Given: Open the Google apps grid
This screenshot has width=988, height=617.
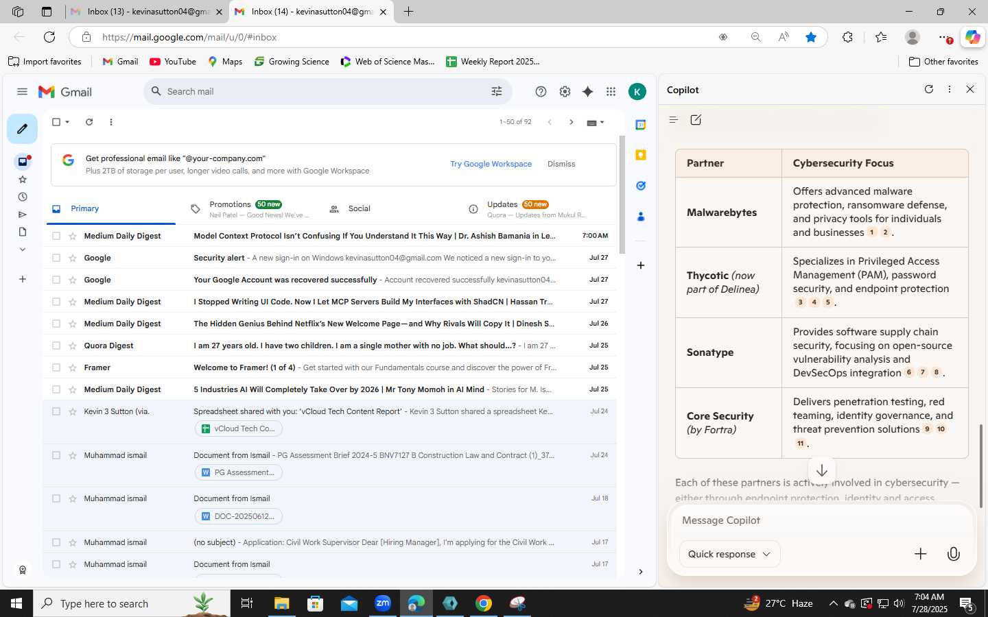Looking at the screenshot, I should pos(611,92).
